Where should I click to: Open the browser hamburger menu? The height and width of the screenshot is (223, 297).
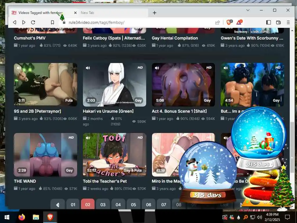pyautogui.click(x=288, y=22)
